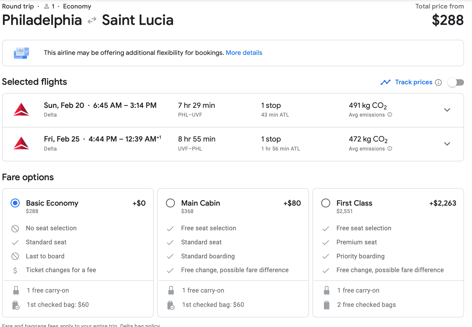Click the Main Cabin +$80 price

pos(292,203)
